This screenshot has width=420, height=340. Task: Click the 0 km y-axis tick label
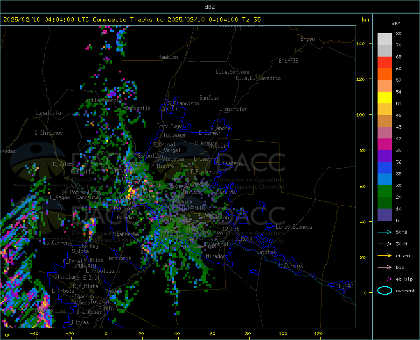coord(365,293)
